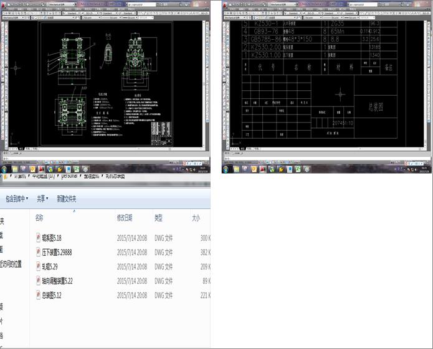Click 新建文件夹 button in Explorer
Viewport: 433px width, 349px height.
click(67, 198)
